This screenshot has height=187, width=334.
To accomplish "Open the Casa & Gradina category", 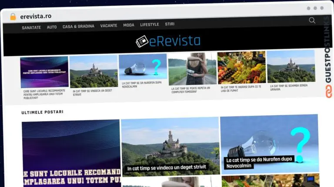I will 78,27.
